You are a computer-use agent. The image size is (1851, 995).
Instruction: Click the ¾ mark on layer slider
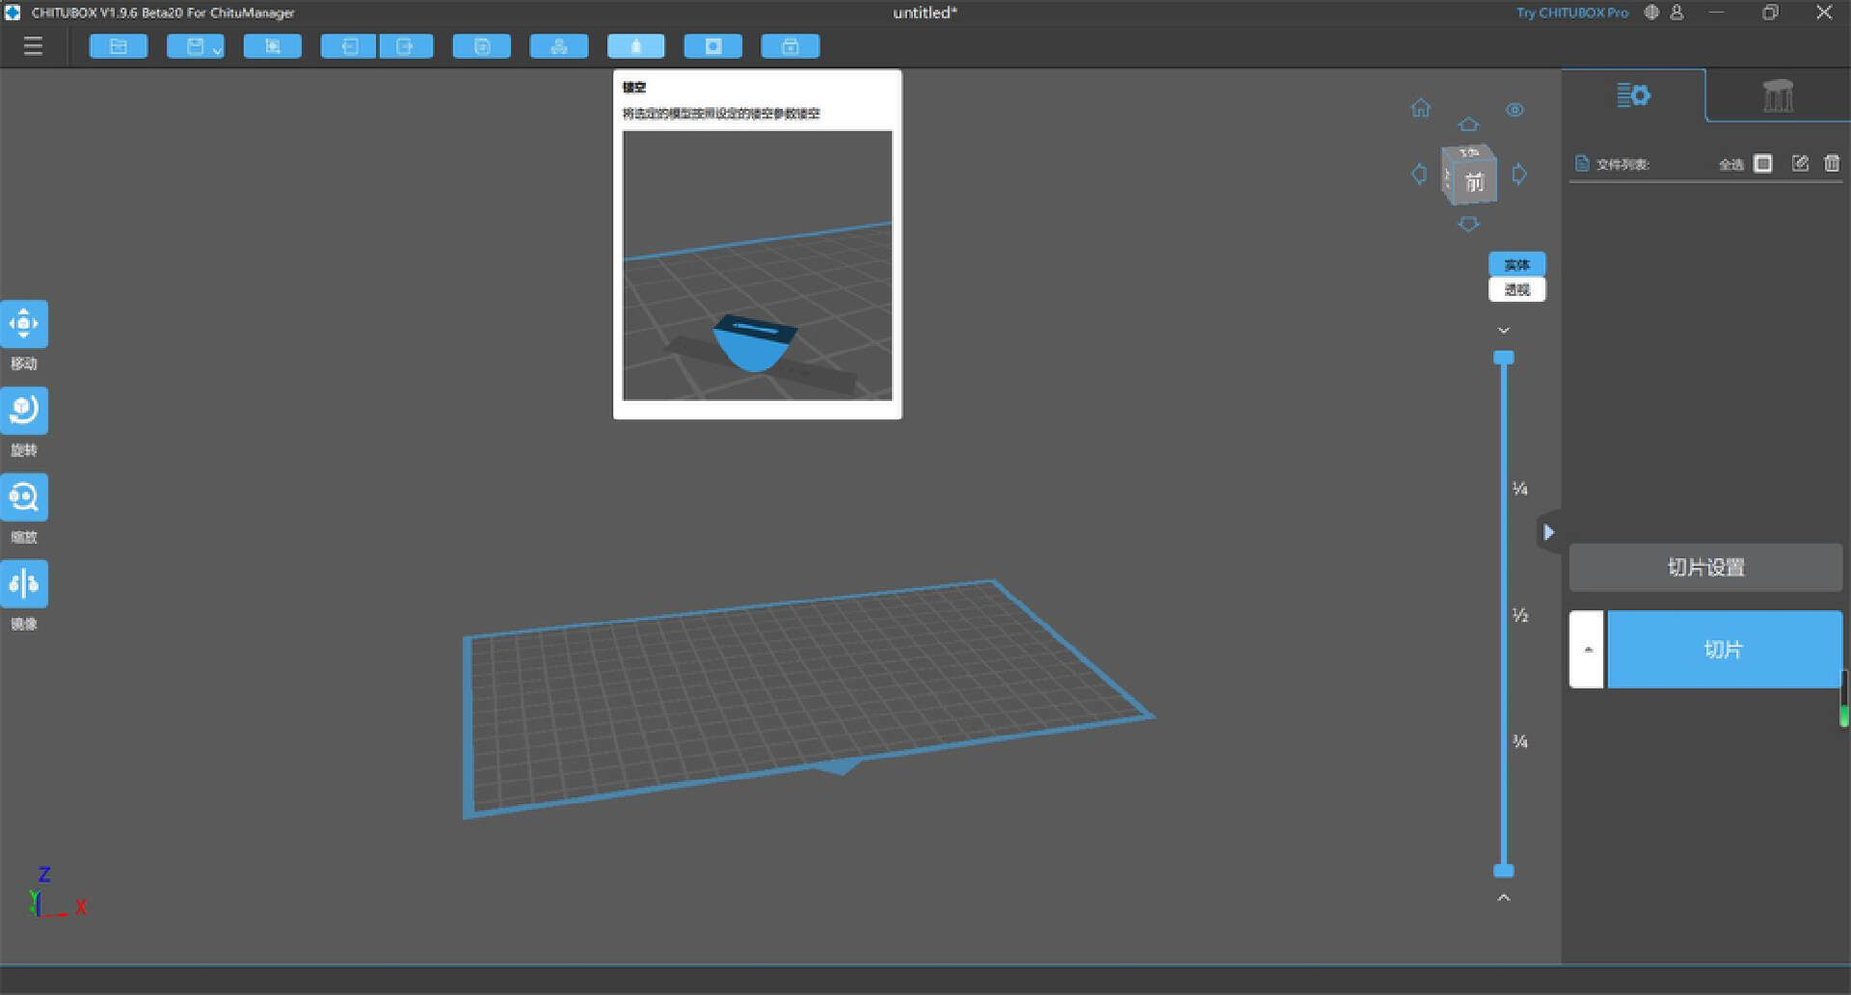[1520, 741]
